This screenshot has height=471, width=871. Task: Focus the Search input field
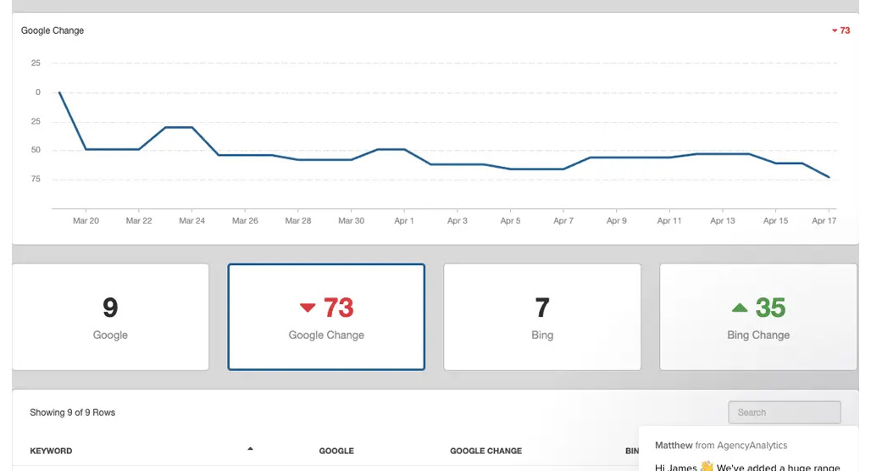pos(785,412)
